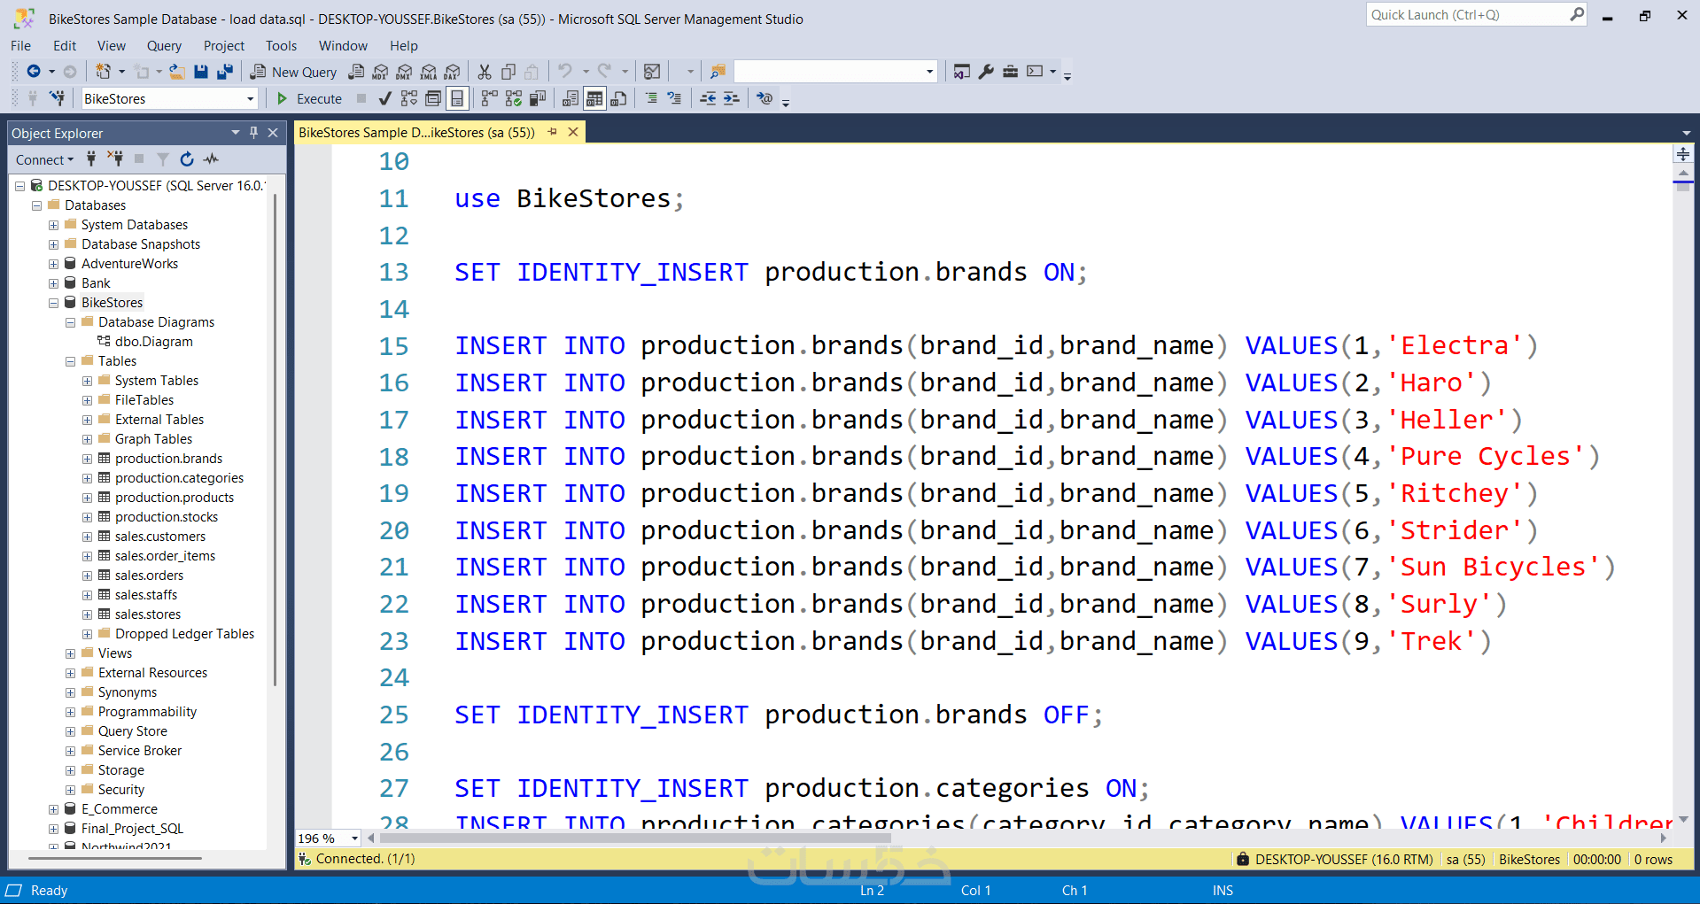Open the File menu
The width and height of the screenshot is (1700, 904).
tap(20, 46)
